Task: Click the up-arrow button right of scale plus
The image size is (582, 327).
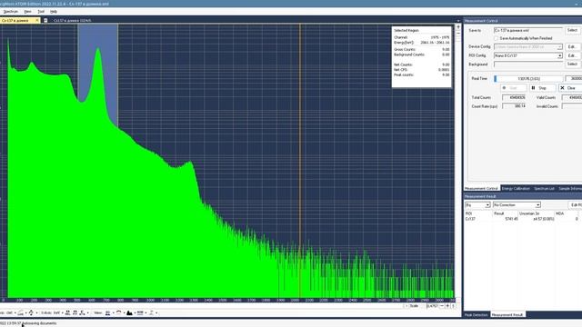Action: point(453,306)
